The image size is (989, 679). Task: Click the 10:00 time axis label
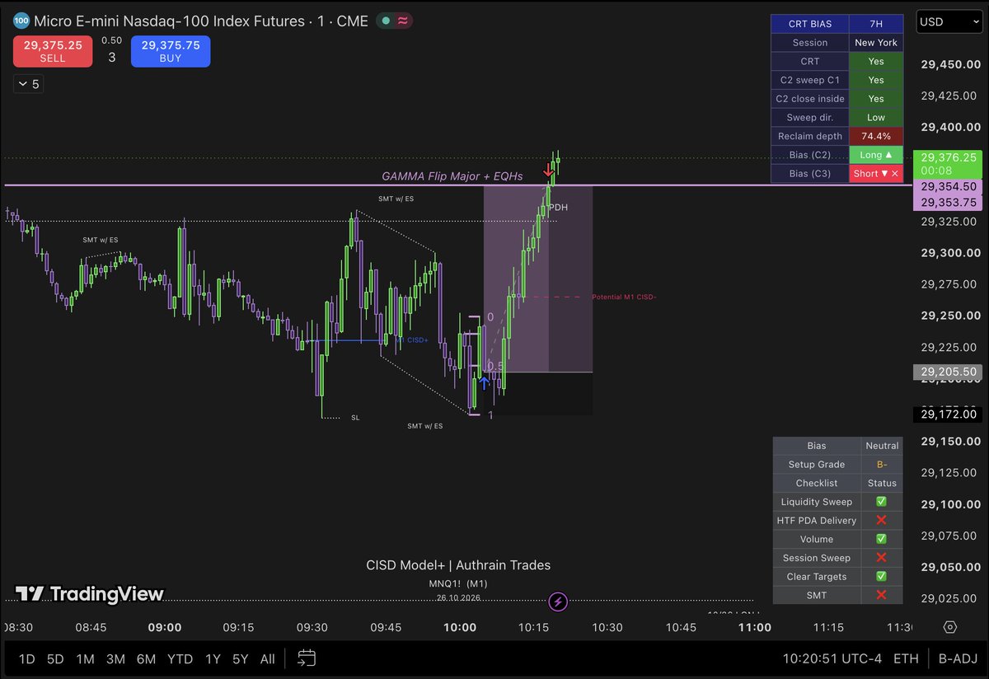460,627
